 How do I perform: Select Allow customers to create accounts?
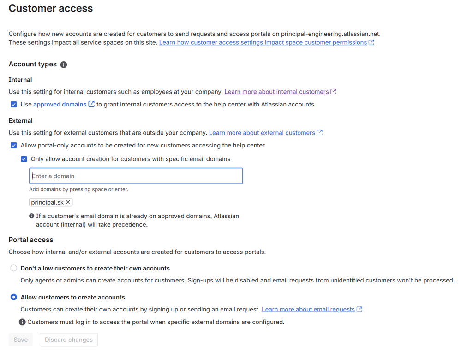click(x=13, y=297)
